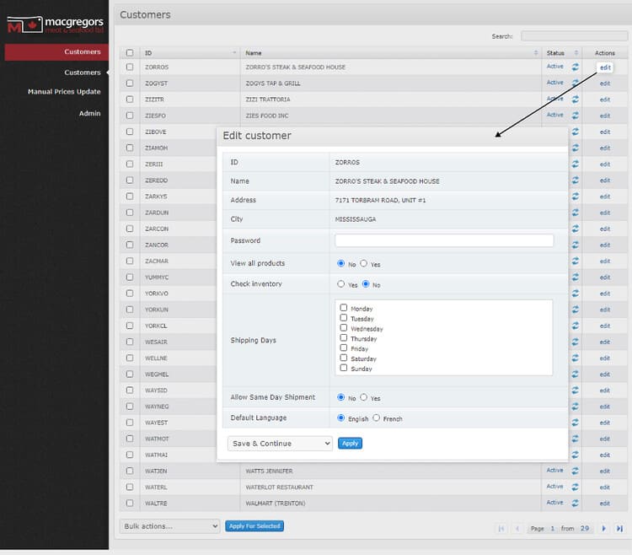Click the refresh icon in the WATERL row

click(x=576, y=487)
